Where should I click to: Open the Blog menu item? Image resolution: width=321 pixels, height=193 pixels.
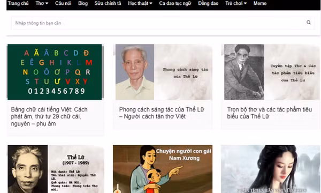(83, 3)
